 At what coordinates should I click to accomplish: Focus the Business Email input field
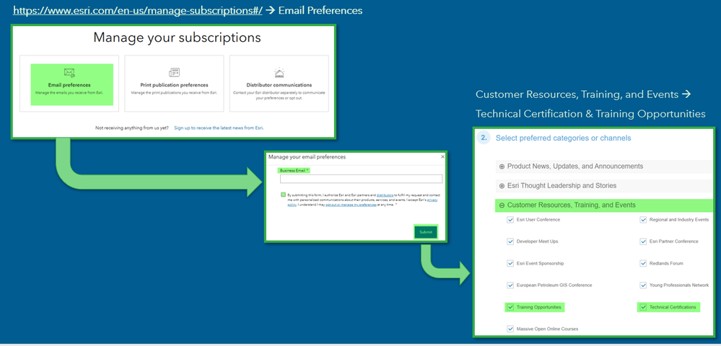(x=362, y=179)
